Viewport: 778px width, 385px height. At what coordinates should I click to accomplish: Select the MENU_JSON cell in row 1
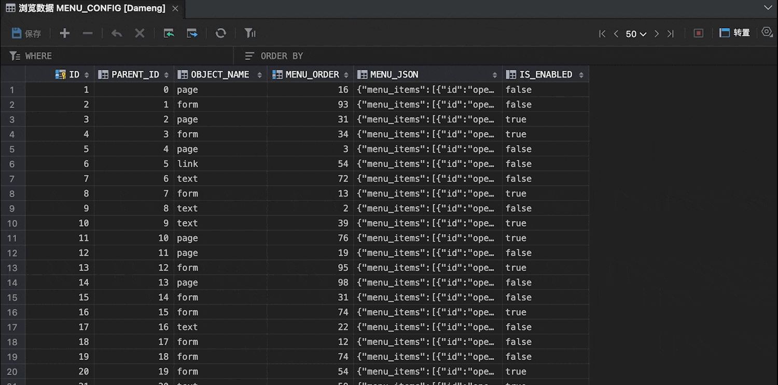tap(428, 90)
